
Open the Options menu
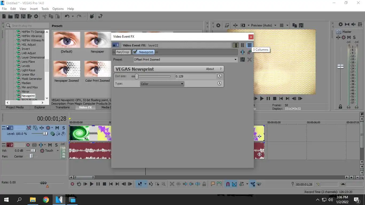tap(58, 9)
